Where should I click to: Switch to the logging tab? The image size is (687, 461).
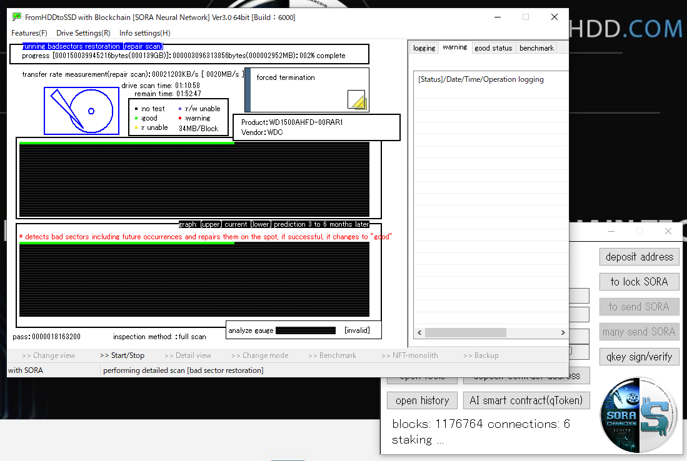pos(424,47)
